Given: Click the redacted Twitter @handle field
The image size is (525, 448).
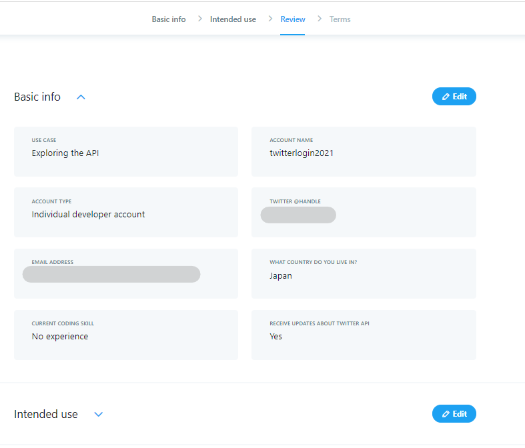Looking at the screenshot, I should pos(298,215).
